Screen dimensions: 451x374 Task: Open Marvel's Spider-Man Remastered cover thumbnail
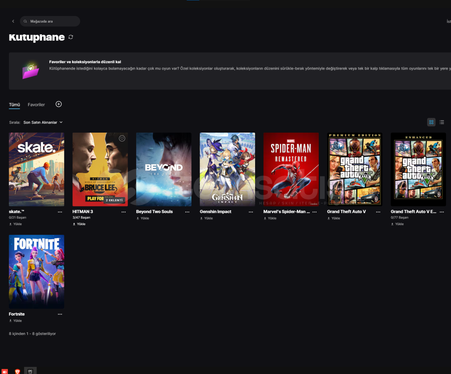291,169
